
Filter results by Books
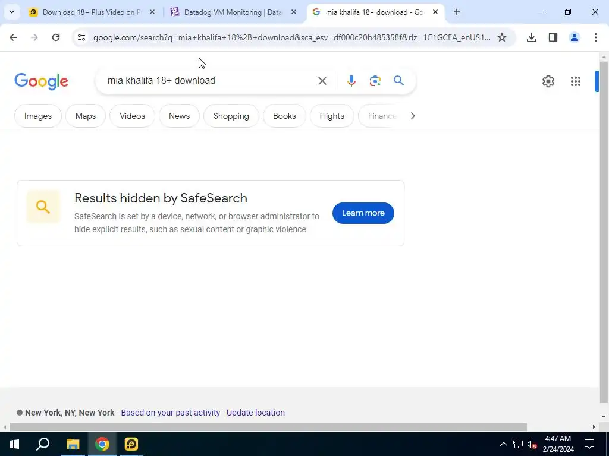tap(284, 116)
